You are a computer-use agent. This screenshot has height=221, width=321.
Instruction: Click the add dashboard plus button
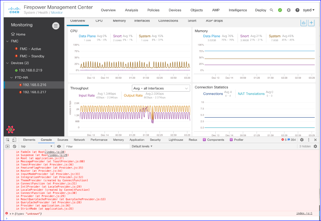coord(311,23)
